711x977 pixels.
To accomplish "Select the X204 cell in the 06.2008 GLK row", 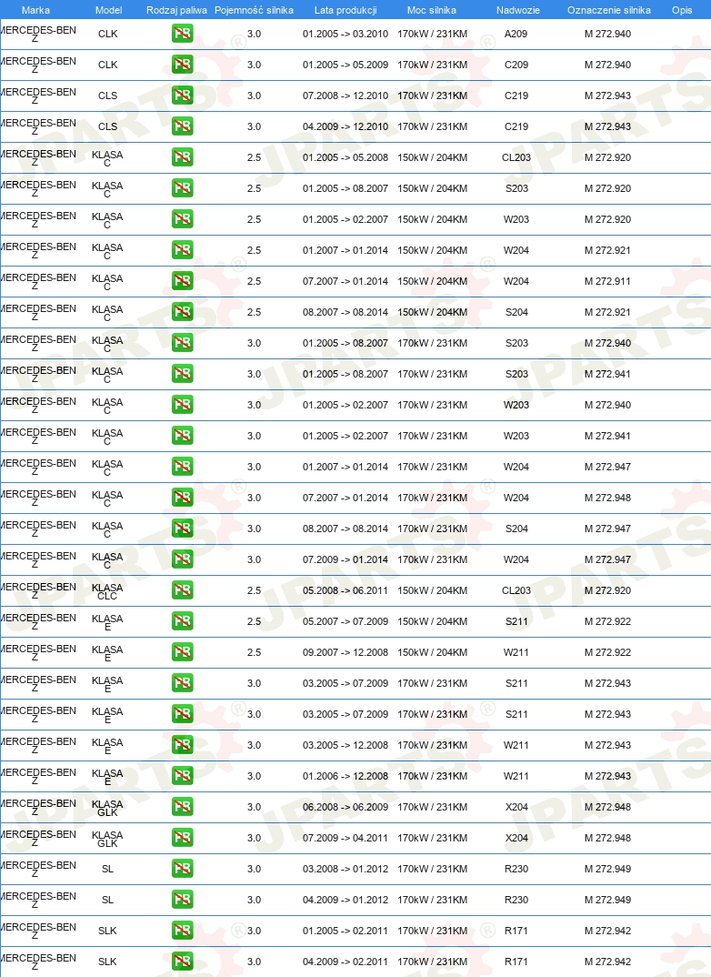I will click(x=516, y=807).
